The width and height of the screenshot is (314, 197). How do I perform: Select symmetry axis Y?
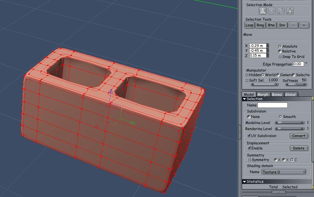(284, 160)
